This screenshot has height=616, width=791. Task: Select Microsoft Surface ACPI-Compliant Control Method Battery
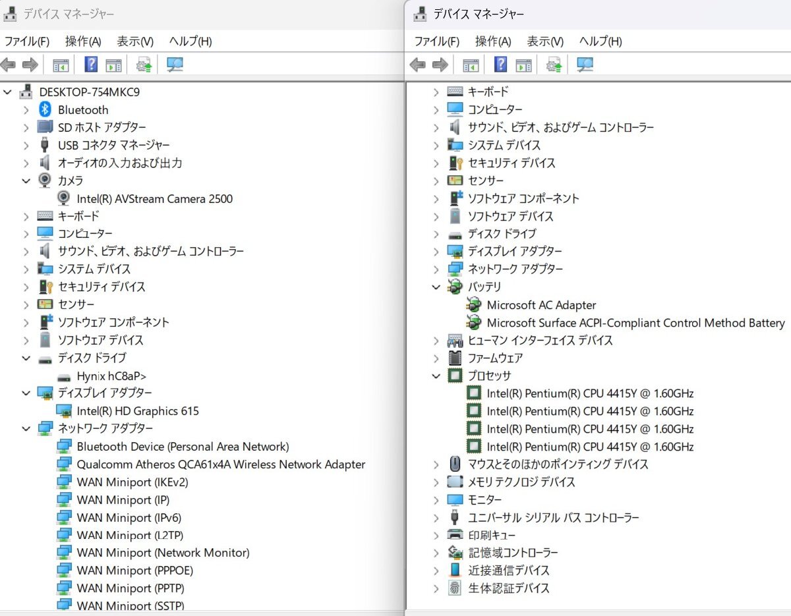coord(635,323)
